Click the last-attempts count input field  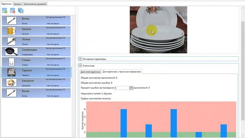point(122,88)
